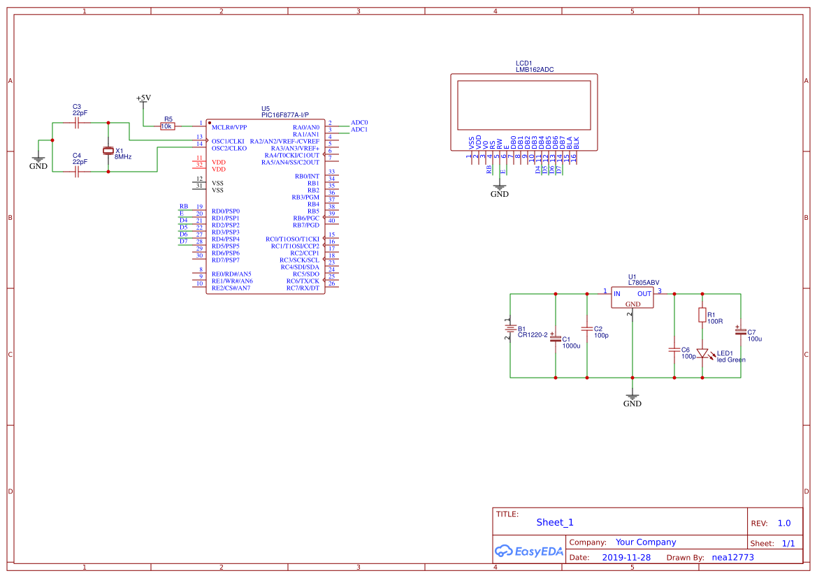Click the L7805ABV part name
The height and width of the screenshot is (578, 817).
coord(644,283)
